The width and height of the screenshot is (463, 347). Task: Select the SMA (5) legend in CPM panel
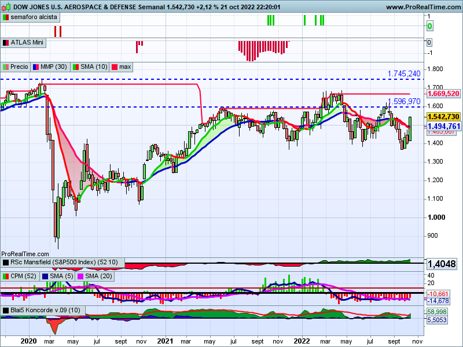click(61, 276)
